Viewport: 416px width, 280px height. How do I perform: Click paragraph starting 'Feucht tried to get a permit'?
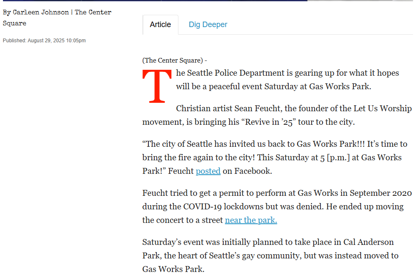tap(277, 206)
